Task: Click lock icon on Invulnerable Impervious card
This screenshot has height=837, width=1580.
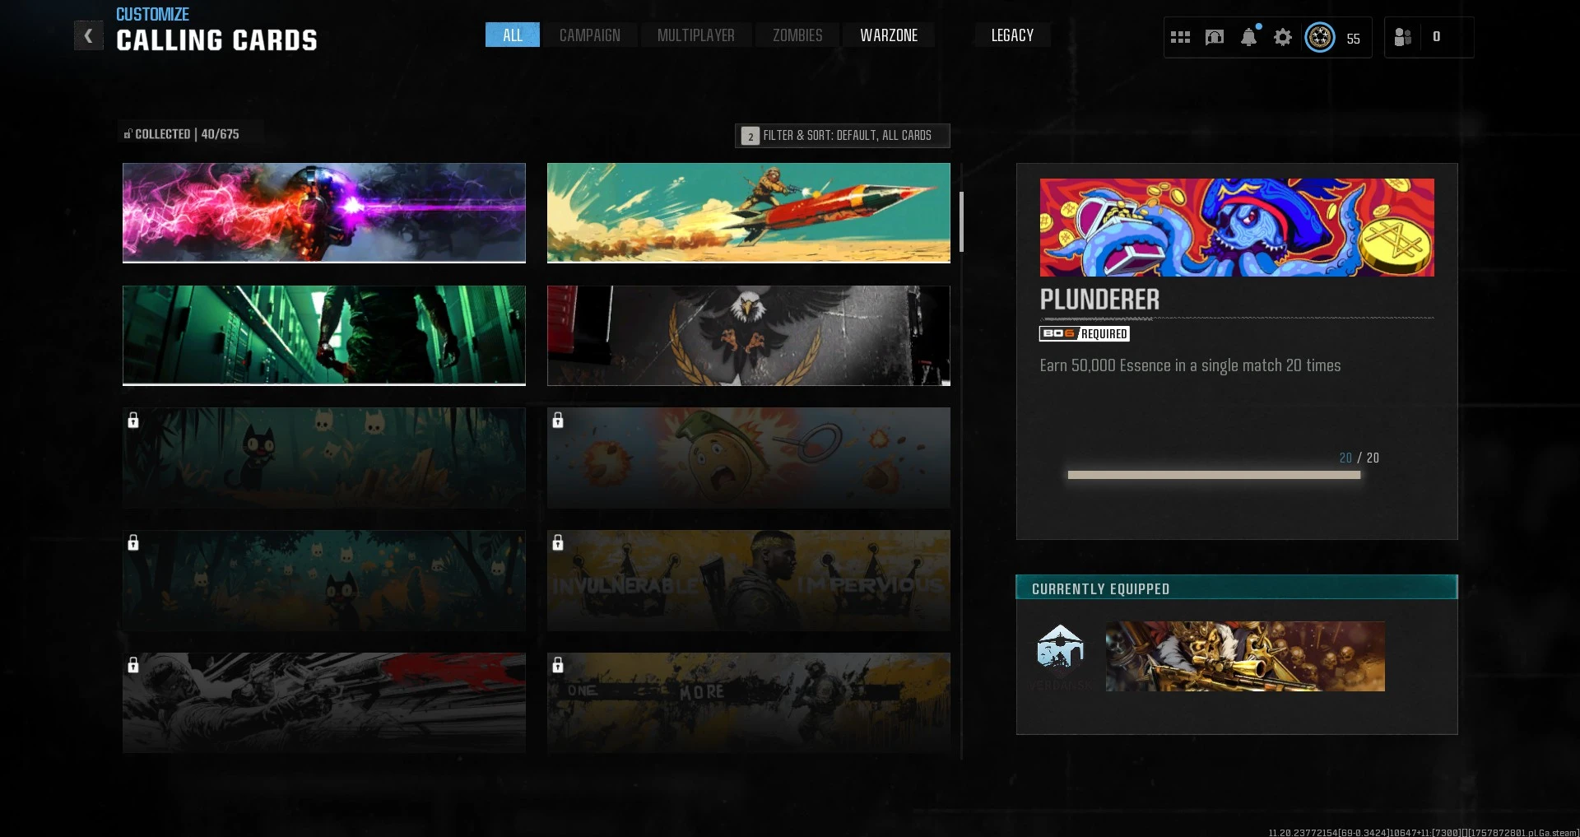Action: (558, 542)
